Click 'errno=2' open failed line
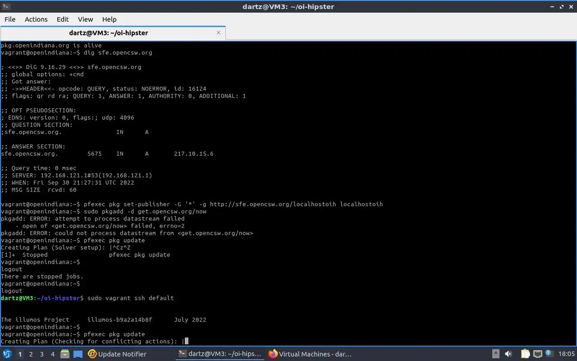This screenshot has width=577, height=361. click(100, 226)
